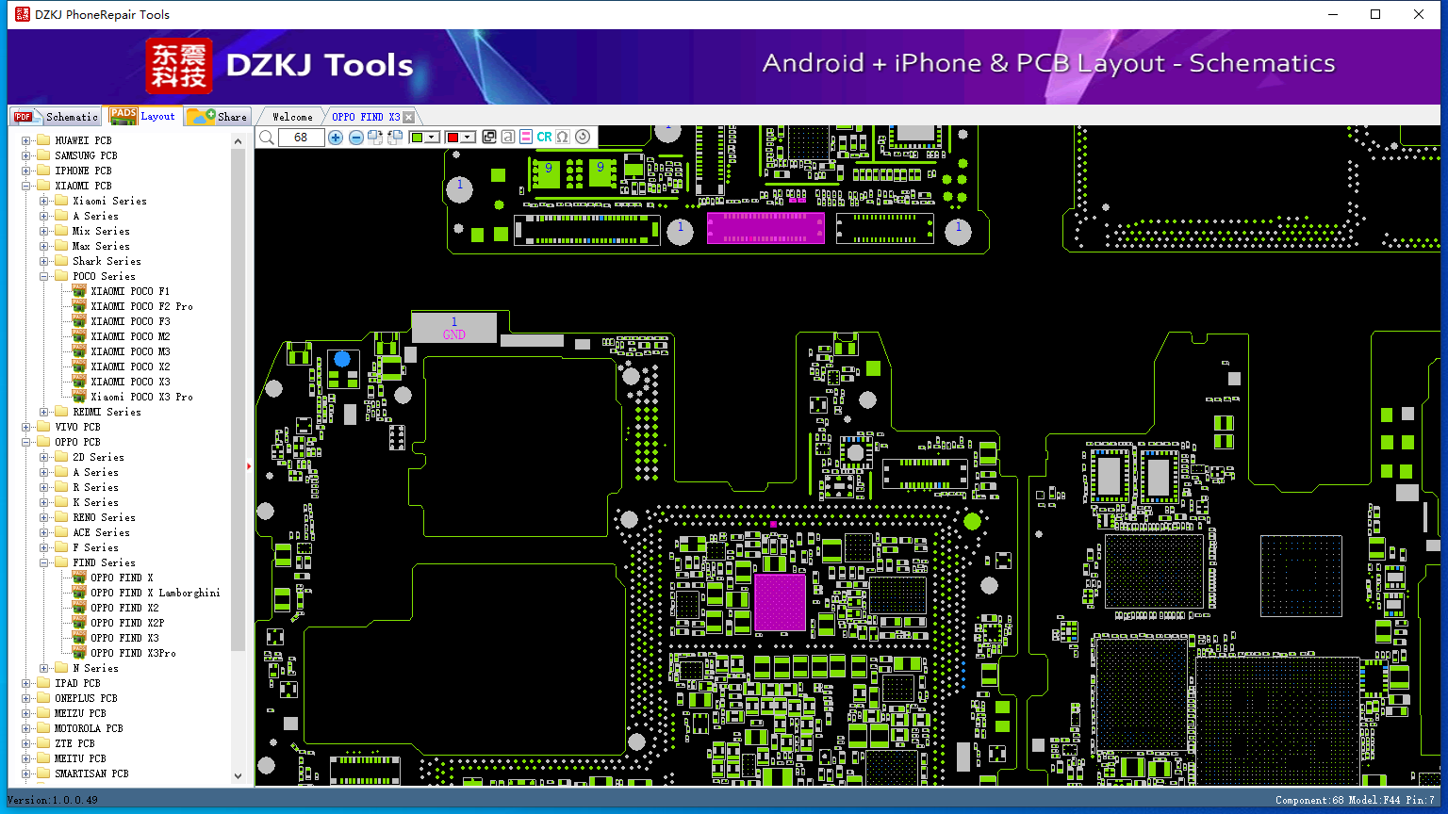Select the 'Mix Series' tree row
Image resolution: width=1448 pixels, height=814 pixels.
[101, 231]
